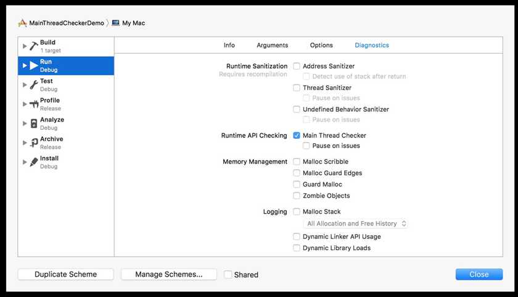Toggle the Shared scheme checkbox

pyautogui.click(x=228, y=275)
